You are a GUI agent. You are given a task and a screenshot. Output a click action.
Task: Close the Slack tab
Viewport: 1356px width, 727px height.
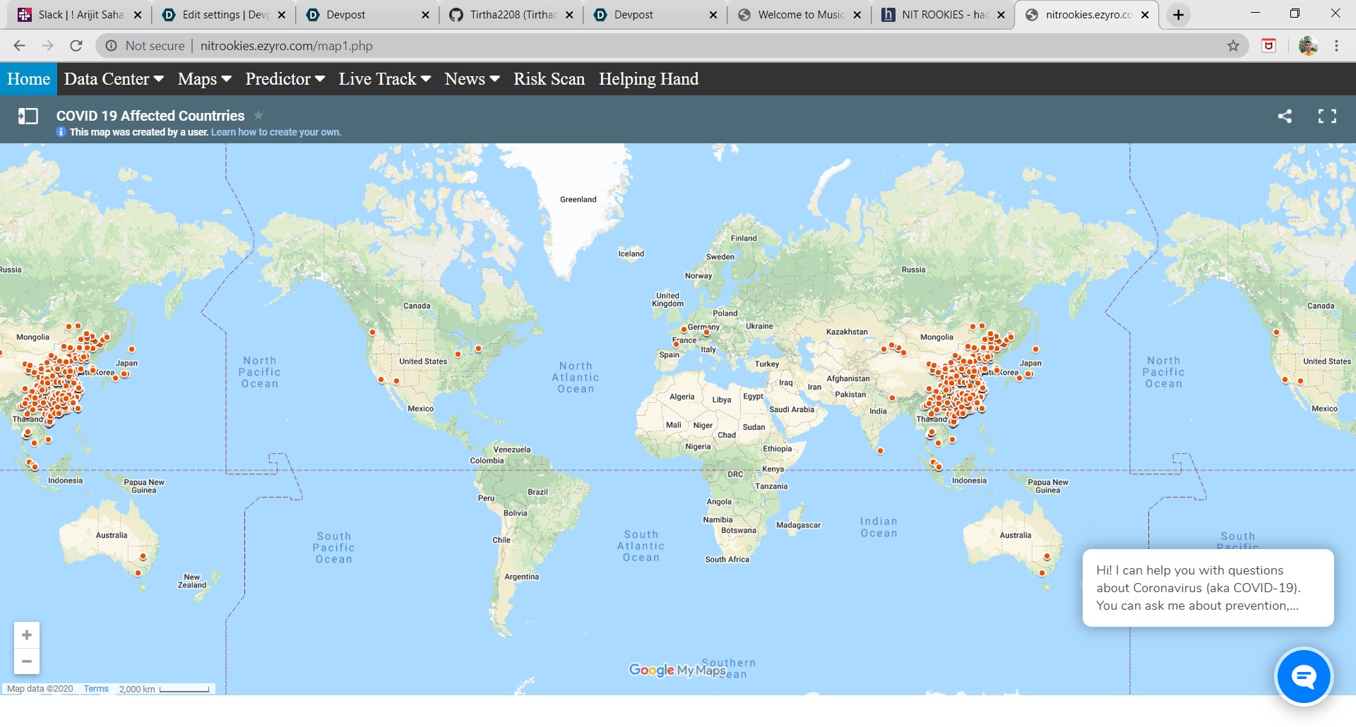[x=138, y=15]
